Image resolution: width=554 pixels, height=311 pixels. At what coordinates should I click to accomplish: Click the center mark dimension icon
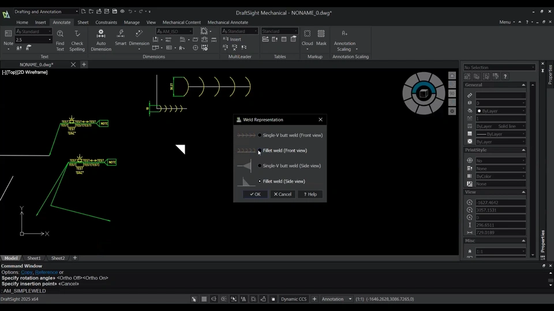(196, 48)
